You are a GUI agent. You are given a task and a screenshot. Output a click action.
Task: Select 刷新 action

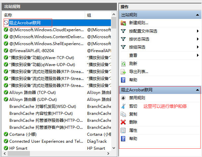133,64
